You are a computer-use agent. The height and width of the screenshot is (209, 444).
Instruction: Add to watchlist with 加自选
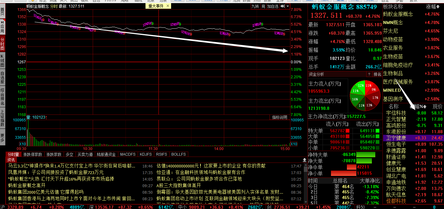273,6
